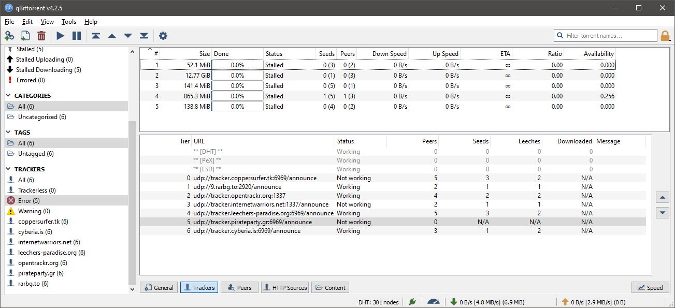This screenshot has height=308, width=675.
Task: Switch to the Peers tab
Action: pos(239,287)
